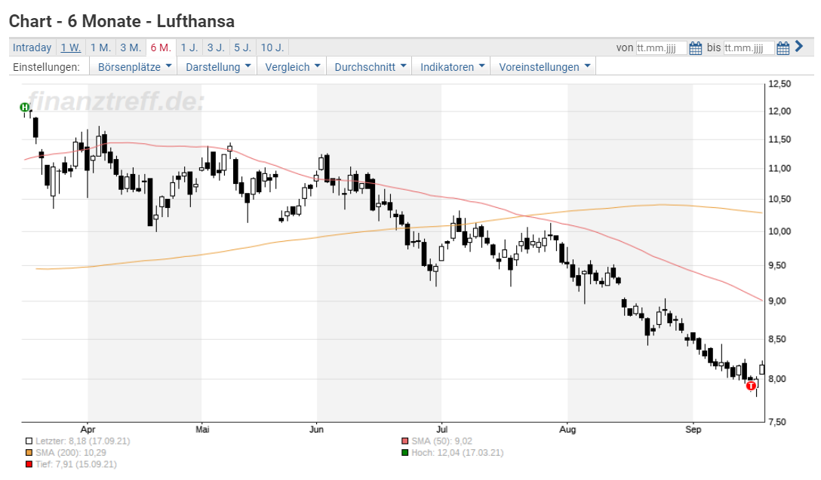Screen dimensions: 821x480
Task: Show the 5 J. chart range
Action: (242, 47)
